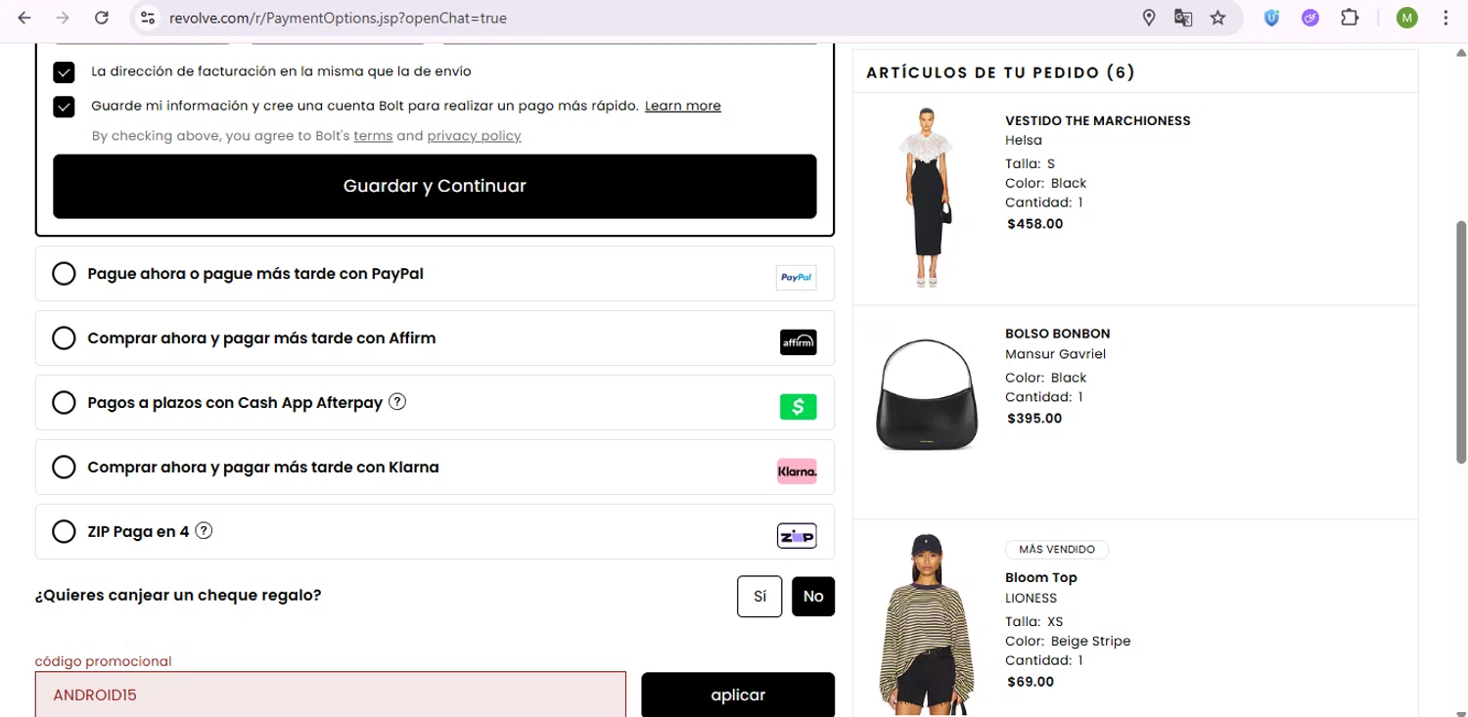Click the PayPal logo

(797, 278)
